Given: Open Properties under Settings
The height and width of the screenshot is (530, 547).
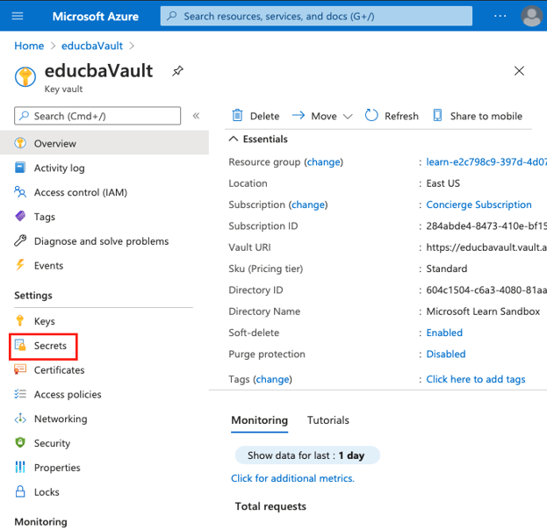Looking at the screenshot, I should [57, 468].
